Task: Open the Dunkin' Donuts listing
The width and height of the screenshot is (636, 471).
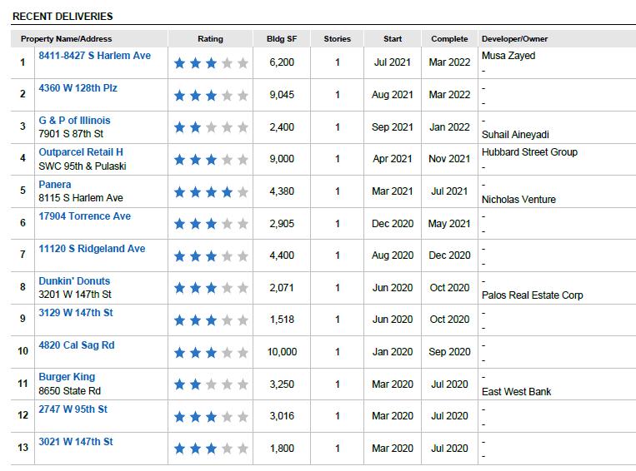Action: point(74,280)
